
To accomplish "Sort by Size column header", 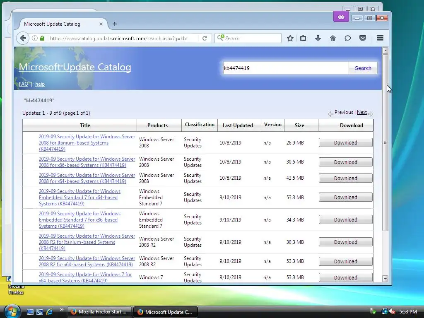I will tap(299, 125).
